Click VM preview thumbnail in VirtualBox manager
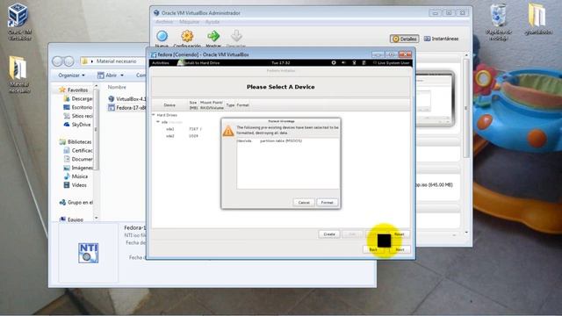The width and height of the screenshot is (562, 316). pyautogui.click(x=436, y=98)
